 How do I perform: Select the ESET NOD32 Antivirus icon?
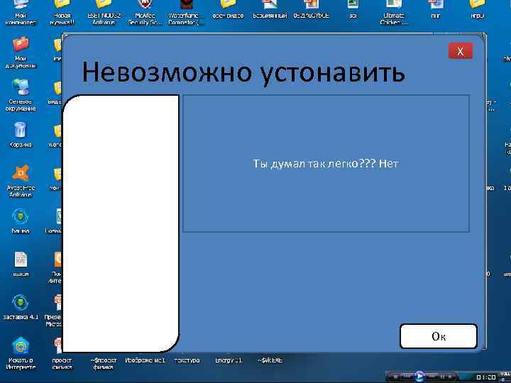tap(104, 12)
